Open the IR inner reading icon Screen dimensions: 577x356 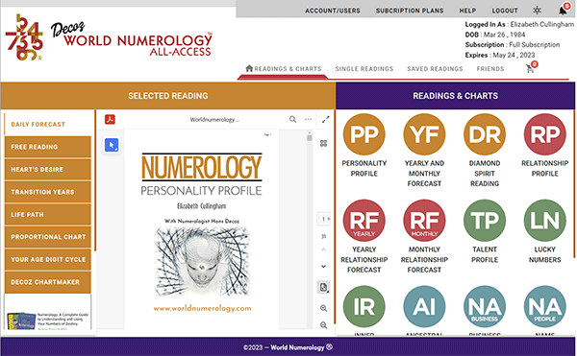[x=364, y=307]
